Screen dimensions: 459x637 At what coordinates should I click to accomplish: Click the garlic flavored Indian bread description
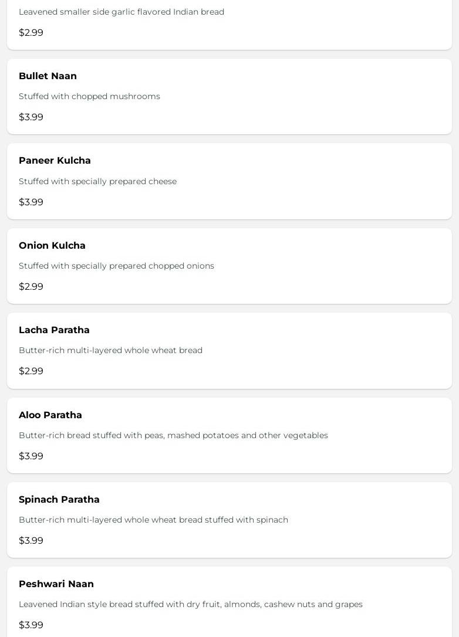pos(122,12)
